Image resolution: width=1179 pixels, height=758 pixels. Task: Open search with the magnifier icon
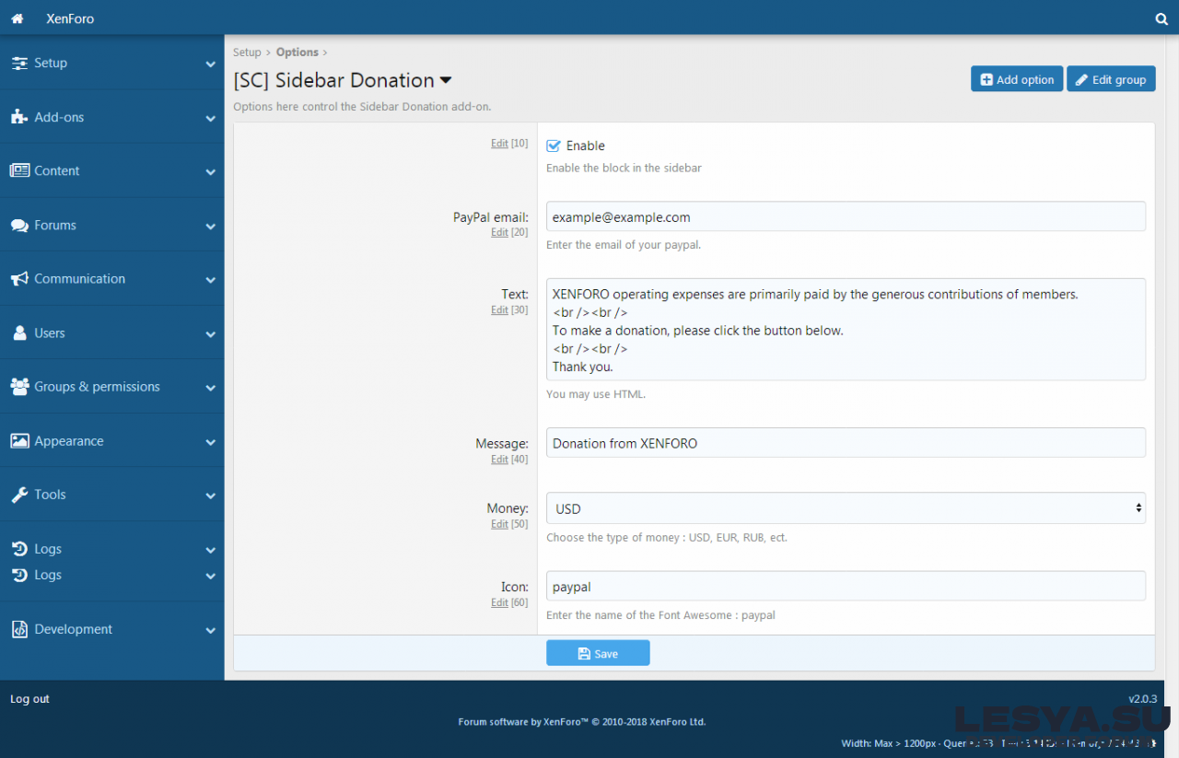click(1161, 18)
